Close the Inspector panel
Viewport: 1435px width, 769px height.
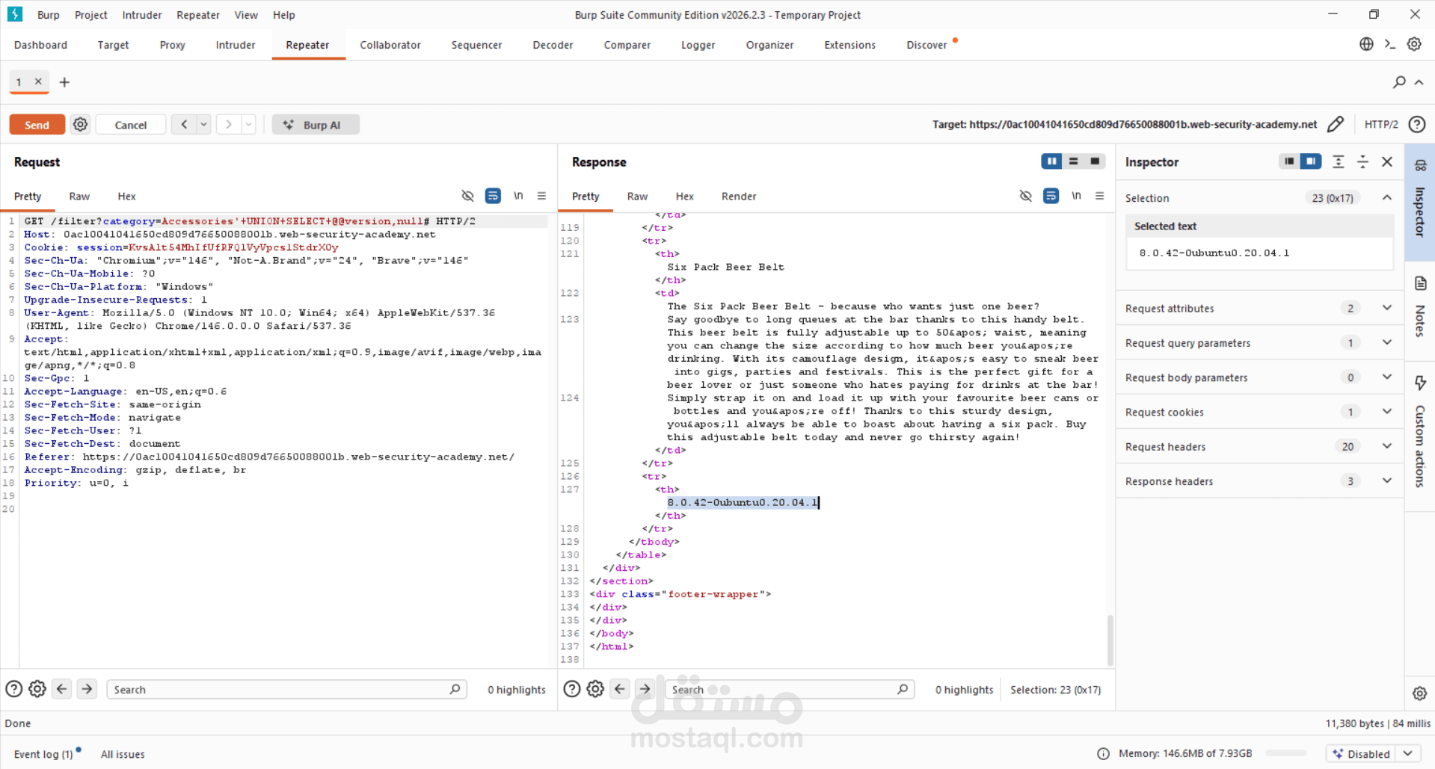coord(1387,161)
